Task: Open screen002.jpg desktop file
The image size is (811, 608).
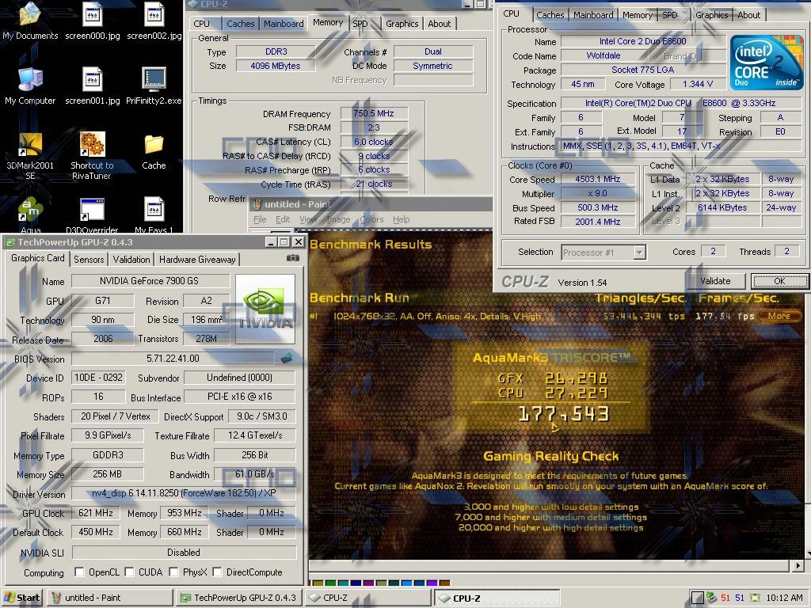Action: [x=154, y=21]
